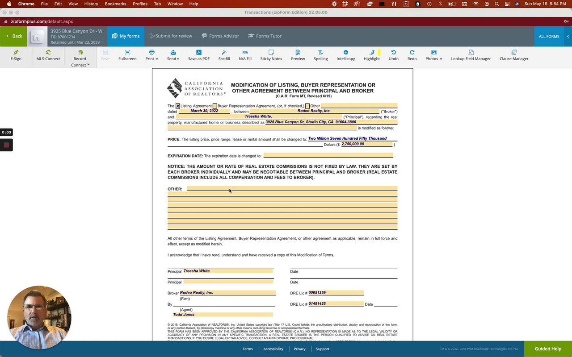Open the Lookup Field Manager
Image resolution: width=572 pixels, height=357 pixels.
471,55
